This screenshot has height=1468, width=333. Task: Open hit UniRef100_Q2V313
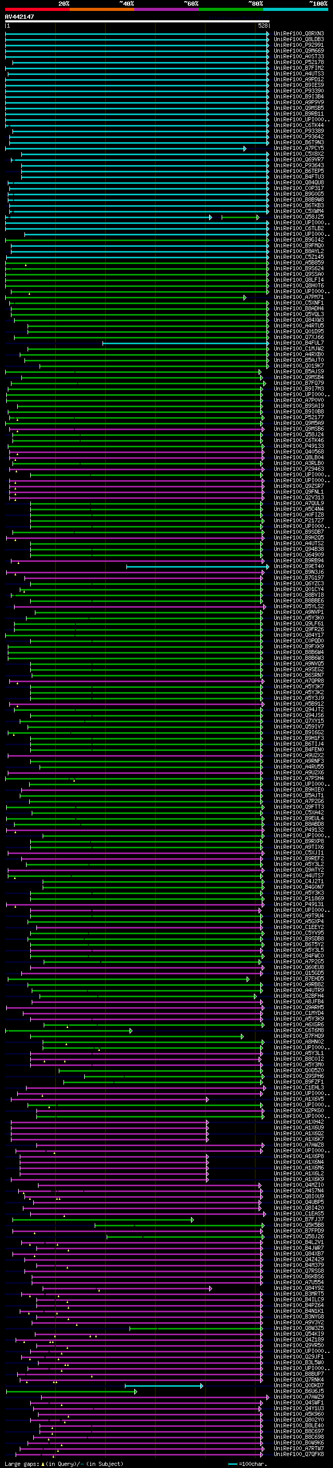pos(299,497)
